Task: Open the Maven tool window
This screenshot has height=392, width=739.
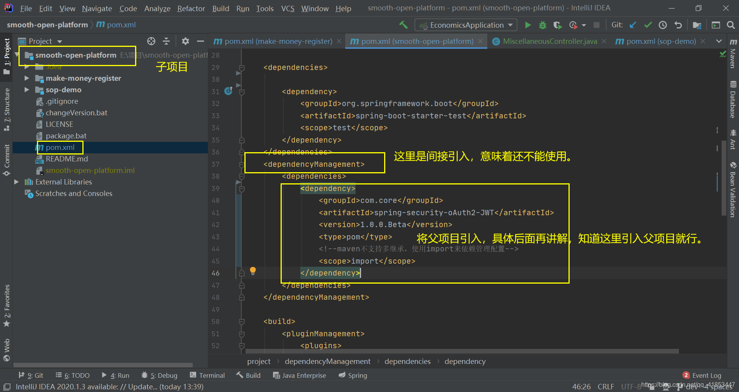Action: [733, 53]
